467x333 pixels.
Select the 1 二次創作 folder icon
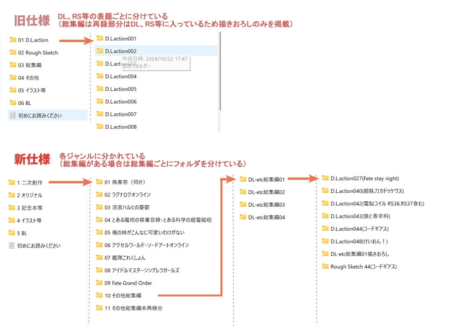point(12,183)
